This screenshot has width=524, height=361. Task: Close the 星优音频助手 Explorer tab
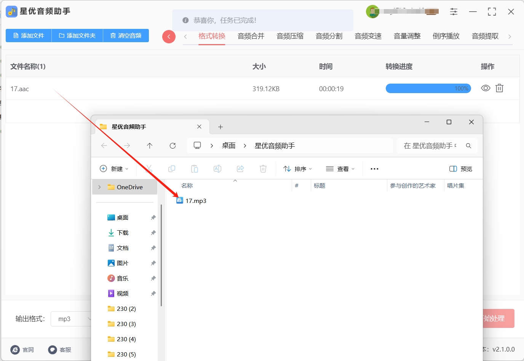pos(199,127)
